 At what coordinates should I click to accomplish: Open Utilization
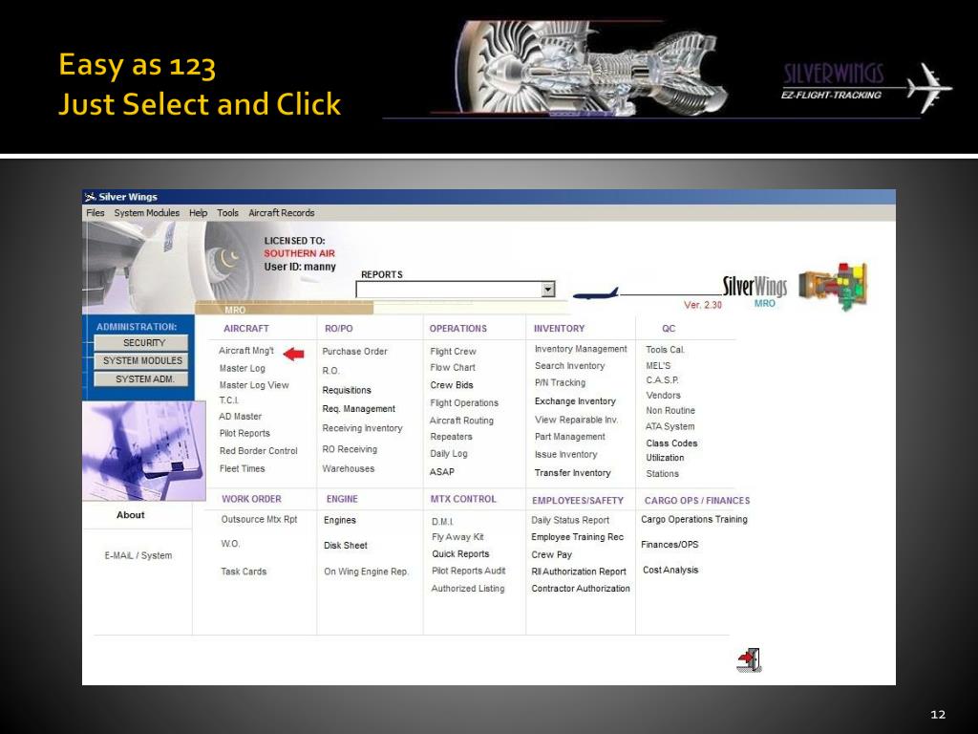click(665, 458)
